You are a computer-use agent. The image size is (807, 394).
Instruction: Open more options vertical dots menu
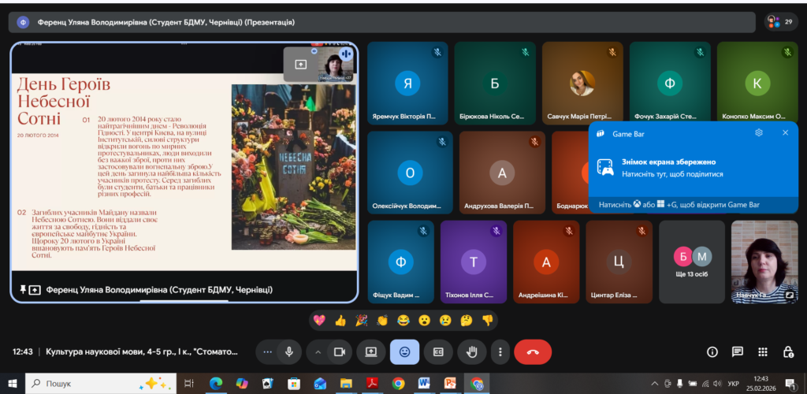pyautogui.click(x=500, y=351)
